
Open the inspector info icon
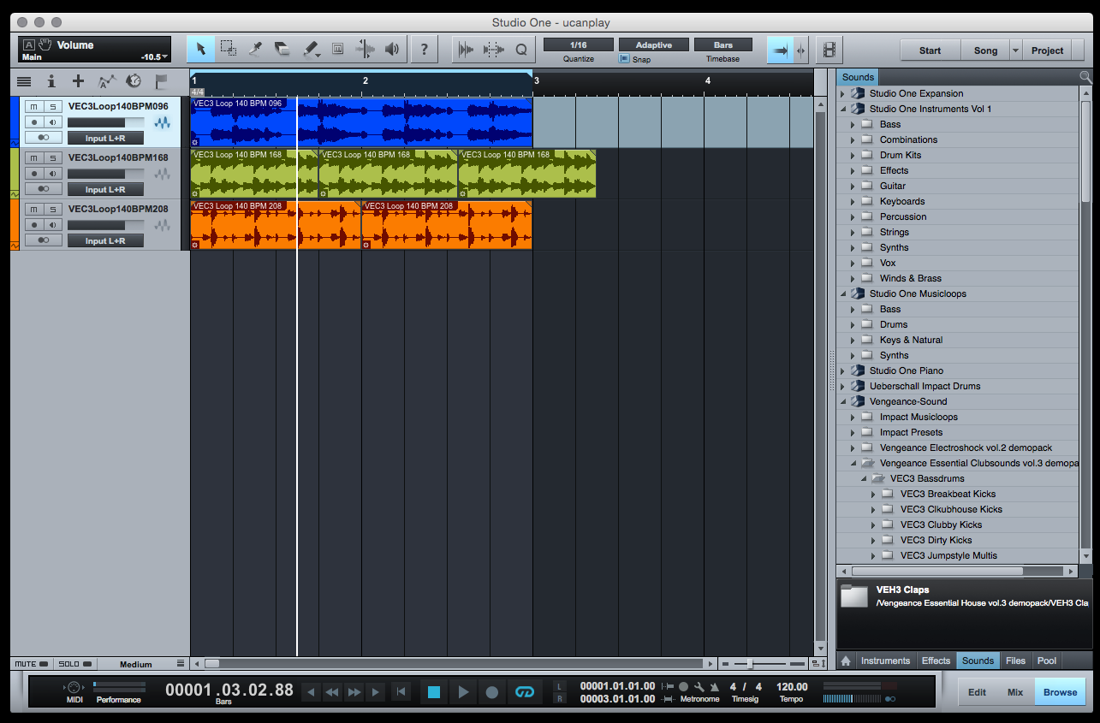(51, 81)
